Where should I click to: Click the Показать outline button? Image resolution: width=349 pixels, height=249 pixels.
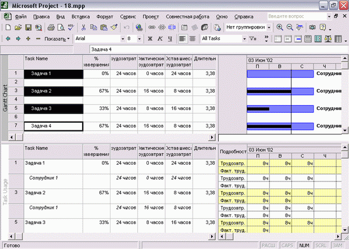click(x=57, y=39)
